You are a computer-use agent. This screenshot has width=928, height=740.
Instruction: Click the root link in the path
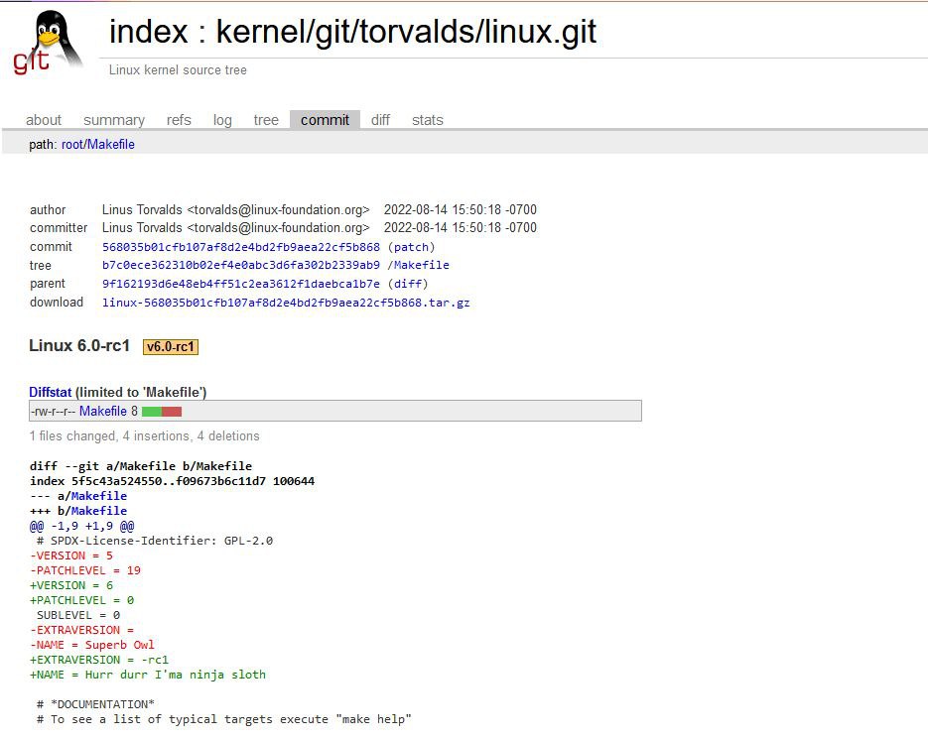coord(72,145)
